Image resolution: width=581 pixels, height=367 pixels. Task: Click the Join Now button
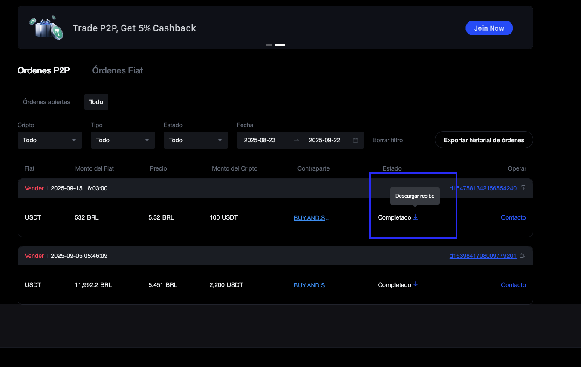click(x=489, y=28)
